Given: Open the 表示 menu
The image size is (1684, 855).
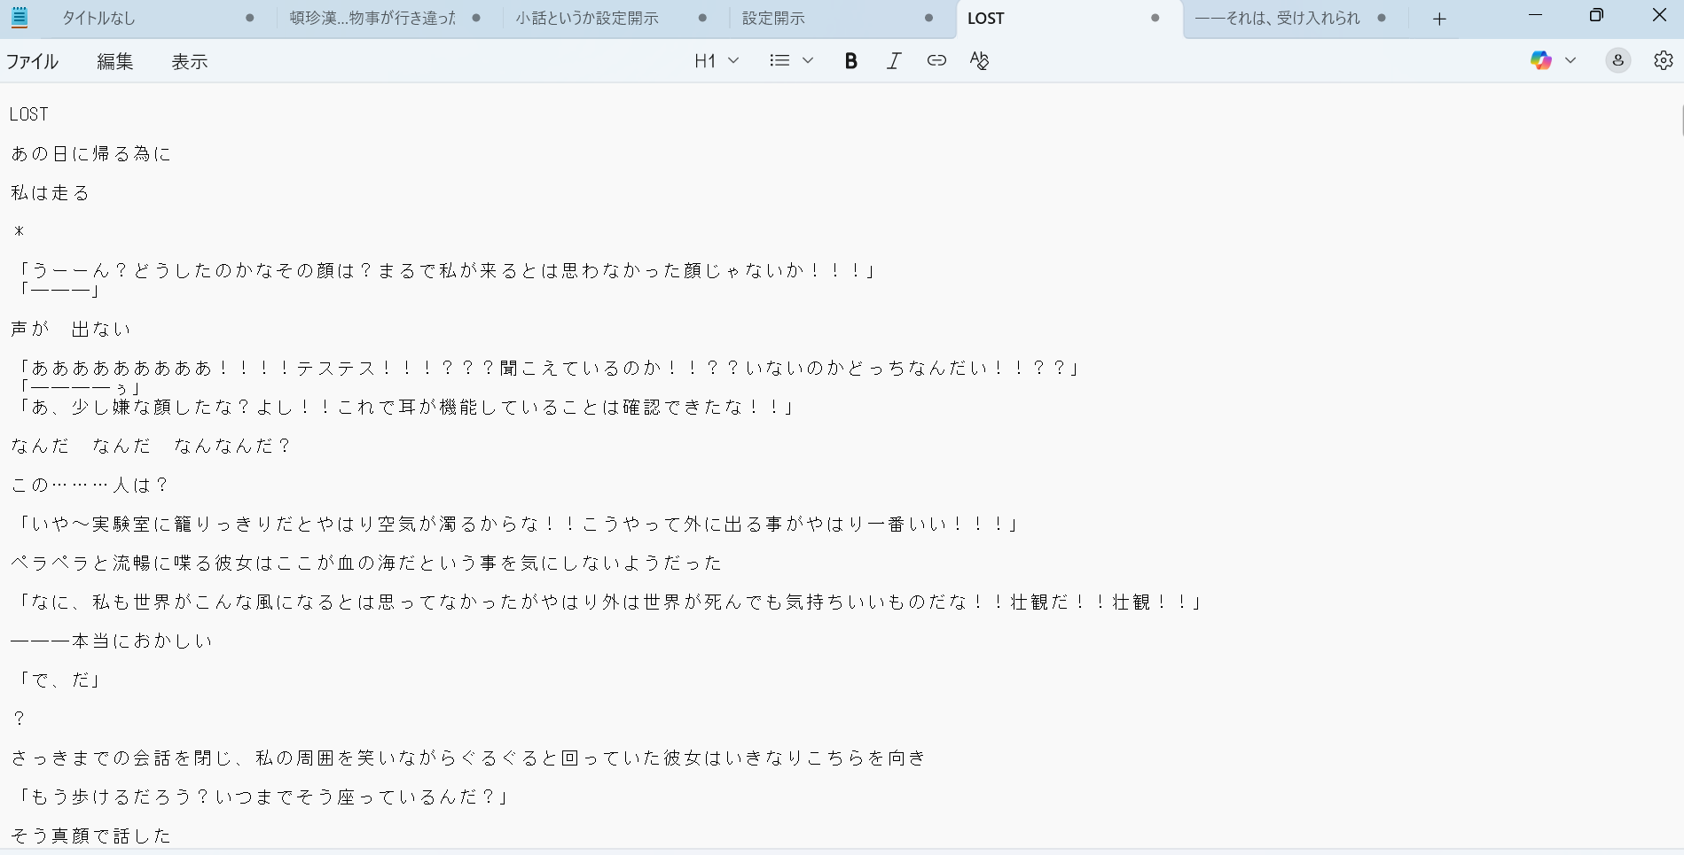Looking at the screenshot, I should coord(190,61).
